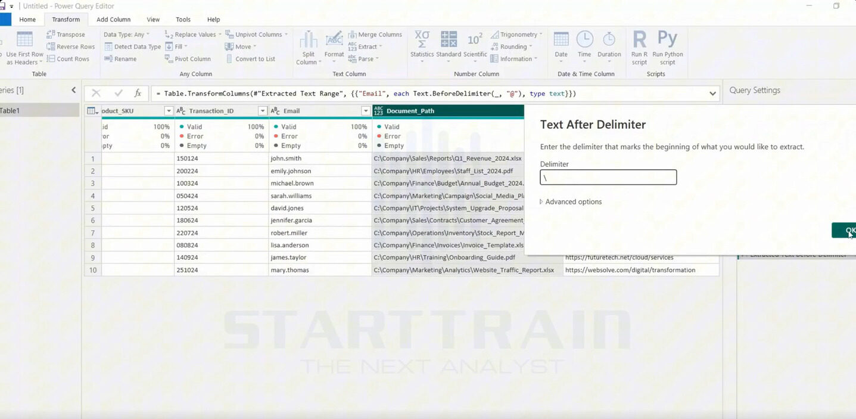Viewport: 856px width, 419px height.
Task: Cancel formula edit with X icon
Action: 96,94
